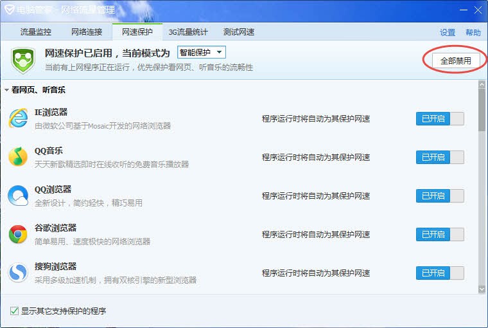This screenshot has height=328, width=488.
Task: Click the 电脑管家 logo in title bar
Action: [10, 10]
